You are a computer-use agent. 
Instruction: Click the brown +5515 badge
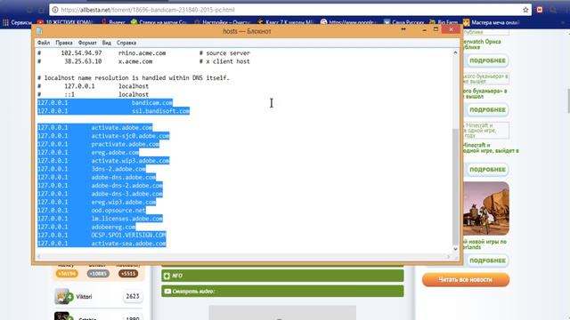point(128,274)
